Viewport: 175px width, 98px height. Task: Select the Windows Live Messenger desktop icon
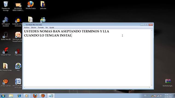pos(43,20)
